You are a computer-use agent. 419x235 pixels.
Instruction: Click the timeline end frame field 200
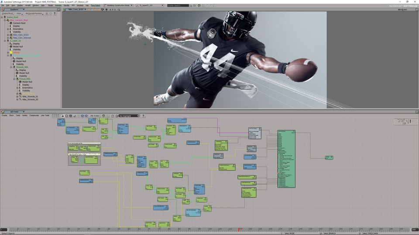[x=415, y=229]
